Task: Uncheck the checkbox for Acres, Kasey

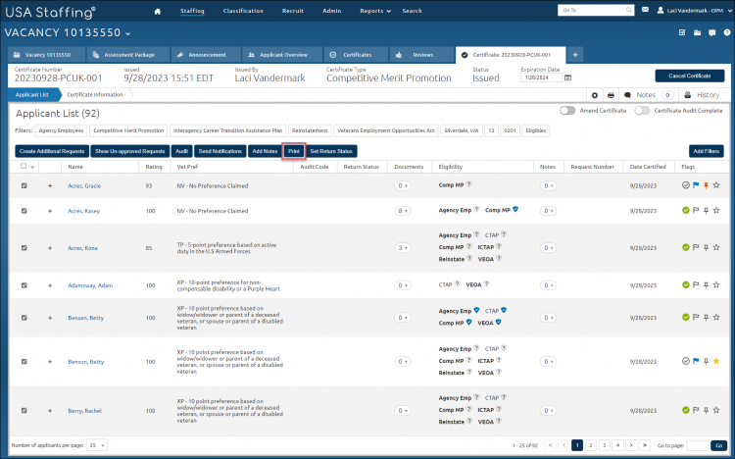Action: [x=24, y=211]
